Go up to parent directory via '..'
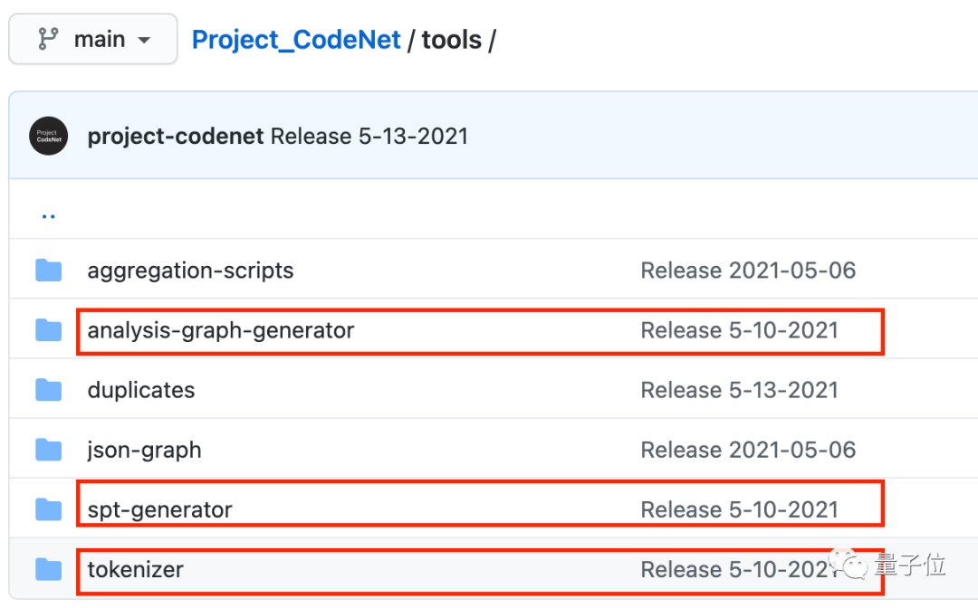The image size is (978, 608). tap(49, 216)
